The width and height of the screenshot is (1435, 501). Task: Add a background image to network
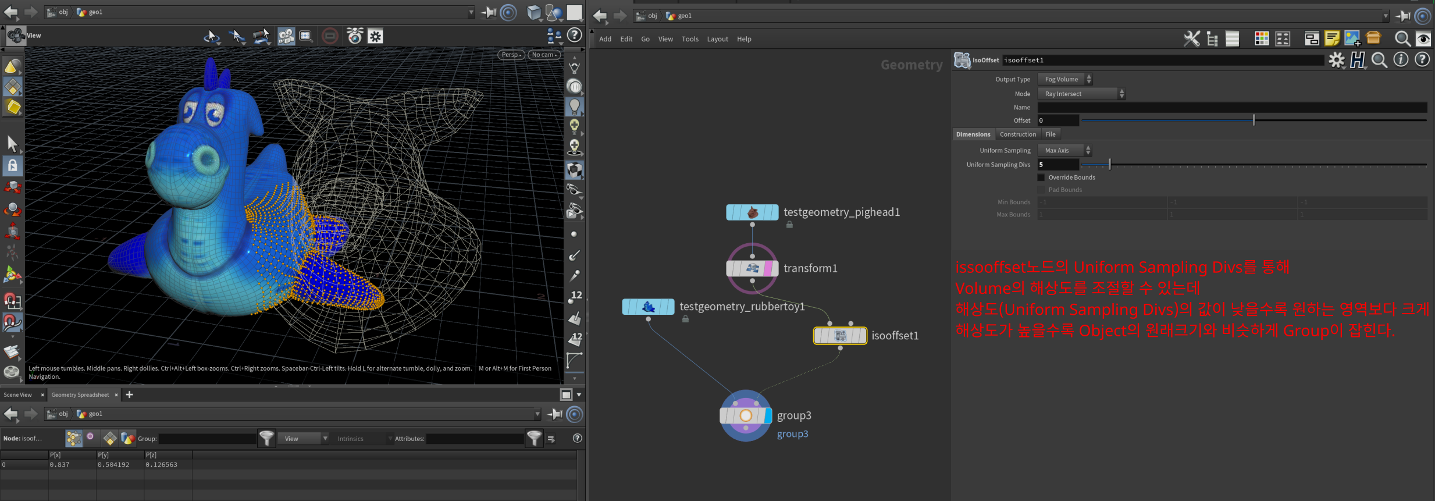[x=1352, y=39]
